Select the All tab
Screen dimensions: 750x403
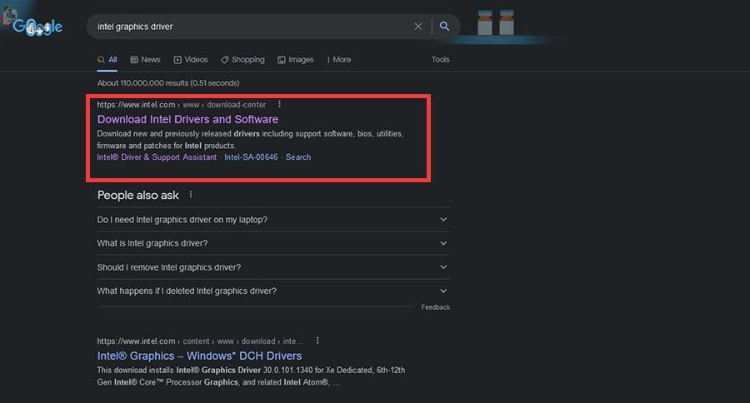coord(107,60)
